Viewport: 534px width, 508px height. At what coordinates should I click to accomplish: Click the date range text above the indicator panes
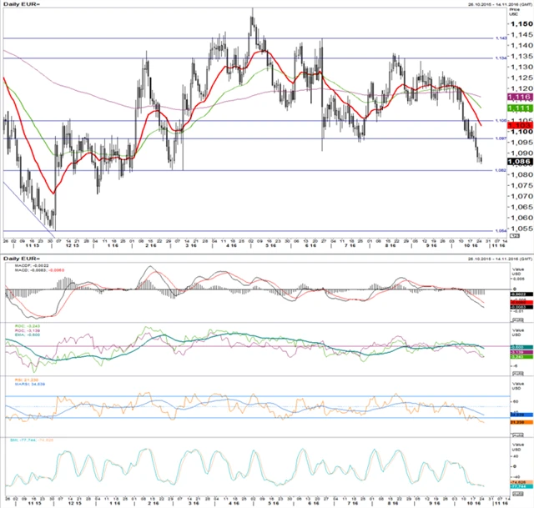click(x=500, y=259)
